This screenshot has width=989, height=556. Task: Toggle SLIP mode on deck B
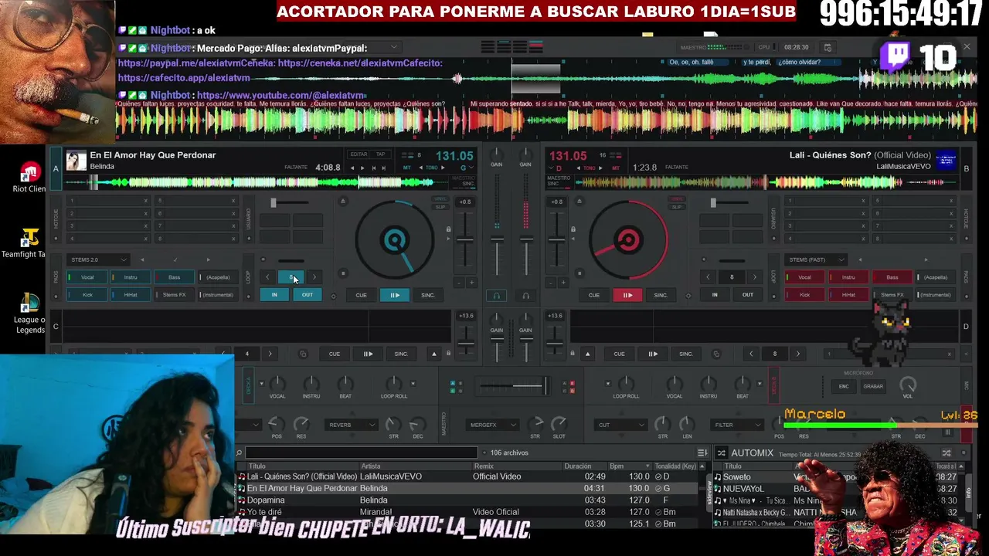(x=677, y=207)
